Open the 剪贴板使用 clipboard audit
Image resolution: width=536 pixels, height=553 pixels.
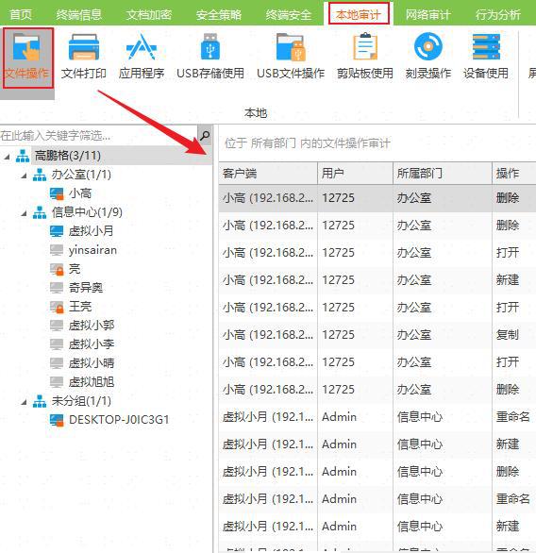pos(365,57)
